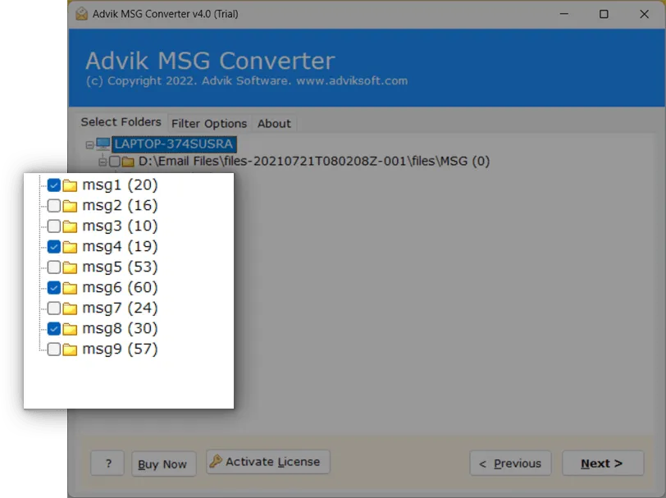Select the msg6 (60) label
This screenshot has width=666, height=498.
click(120, 288)
